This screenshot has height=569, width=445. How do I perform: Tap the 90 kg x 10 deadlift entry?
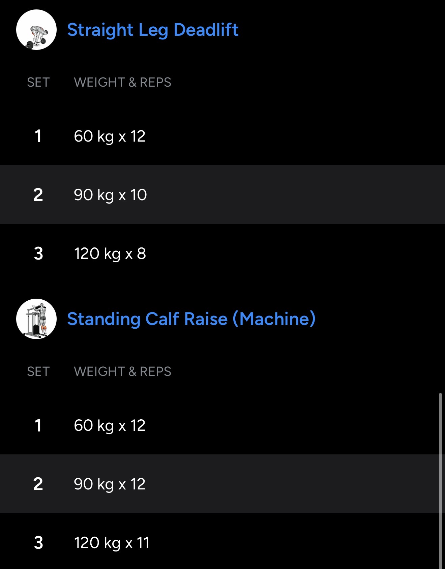110,195
